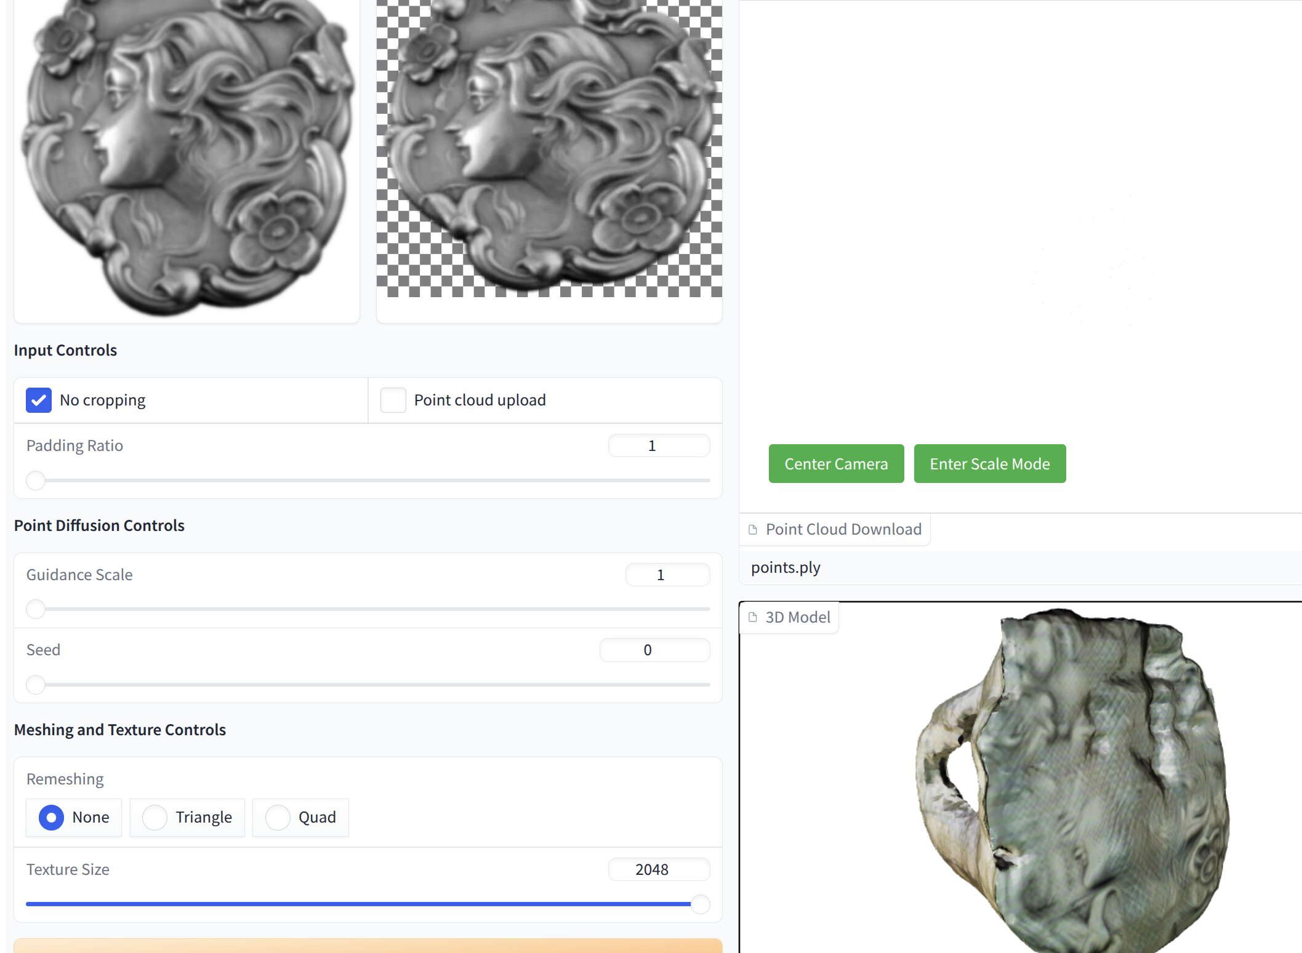Click the Texture Size 2048 field

(658, 869)
